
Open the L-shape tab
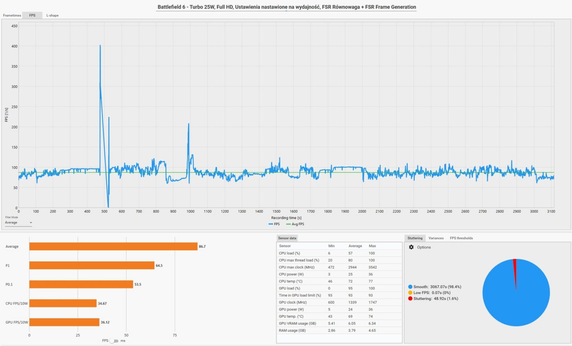tap(53, 15)
